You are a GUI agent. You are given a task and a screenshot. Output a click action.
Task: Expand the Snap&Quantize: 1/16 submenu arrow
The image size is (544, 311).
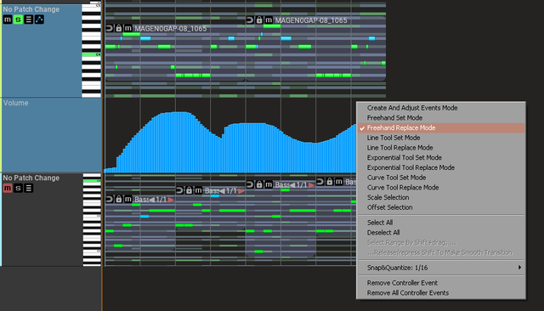(519, 268)
